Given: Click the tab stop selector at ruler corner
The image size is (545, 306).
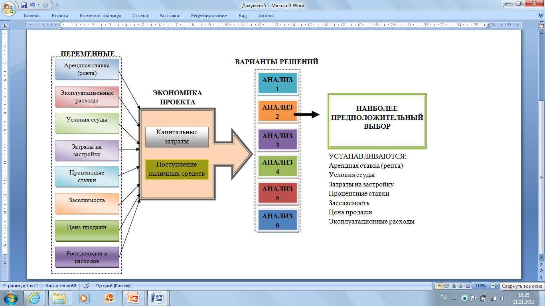Looking at the screenshot, I should [x=5, y=25].
